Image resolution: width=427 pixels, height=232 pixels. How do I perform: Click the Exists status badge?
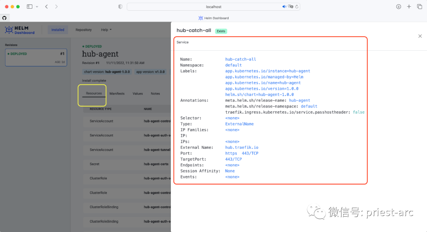pos(221,31)
